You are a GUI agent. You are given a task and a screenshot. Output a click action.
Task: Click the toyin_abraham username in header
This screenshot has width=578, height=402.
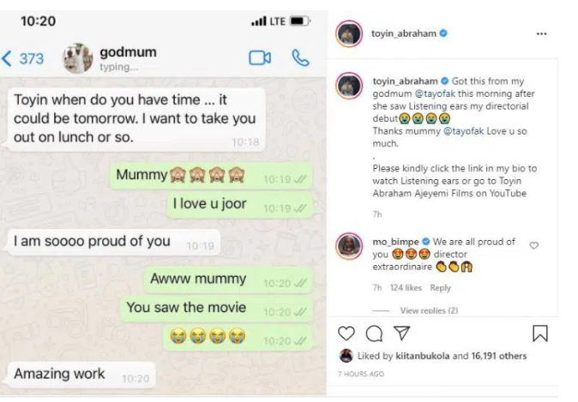[404, 33]
